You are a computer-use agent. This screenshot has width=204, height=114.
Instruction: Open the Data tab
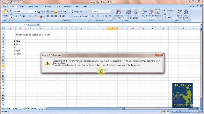[58, 6]
